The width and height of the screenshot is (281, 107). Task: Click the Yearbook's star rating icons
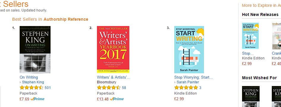[x=109, y=87]
